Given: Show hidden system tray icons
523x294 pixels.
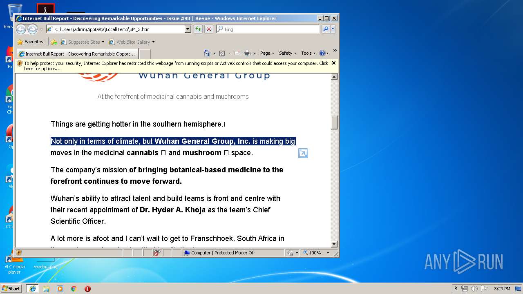Looking at the screenshot, I should (456, 288).
